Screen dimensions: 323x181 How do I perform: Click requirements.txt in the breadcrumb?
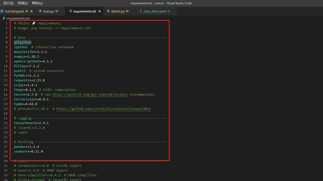click(x=18, y=18)
